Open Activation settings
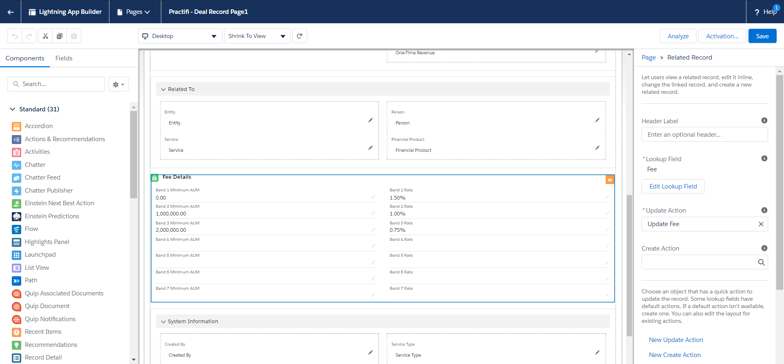The image size is (784, 364). pos(722,36)
